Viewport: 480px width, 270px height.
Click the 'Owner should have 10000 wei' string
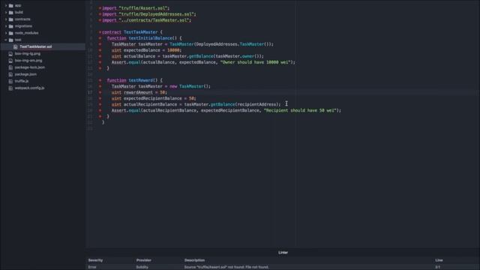[255, 62]
